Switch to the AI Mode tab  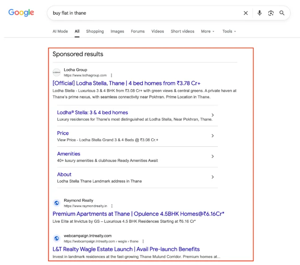[60, 31]
